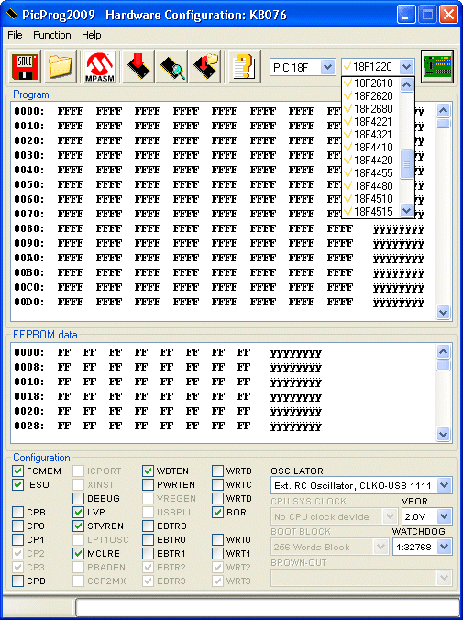Screen dimensions: 463x620
Task: Click the chip-to-folder read icon
Action: click(204, 67)
